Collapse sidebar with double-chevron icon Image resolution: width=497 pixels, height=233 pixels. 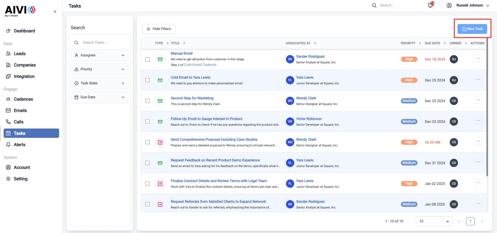[55, 12]
